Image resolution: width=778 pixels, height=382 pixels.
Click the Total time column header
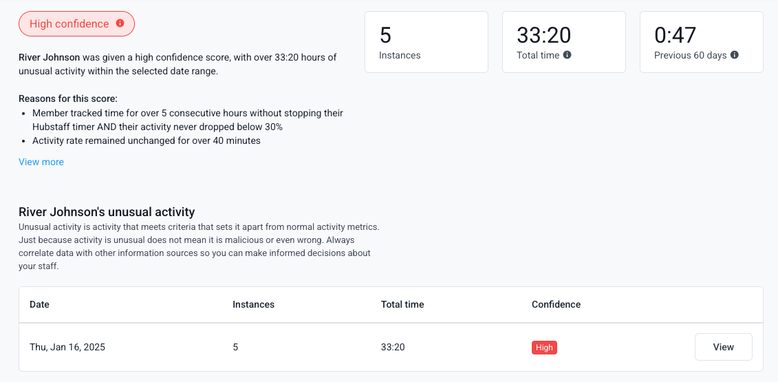pyautogui.click(x=402, y=304)
